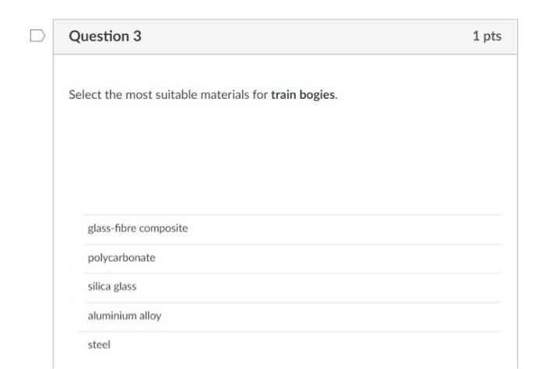
Task: Choose steel as the answer
Action: pyautogui.click(x=99, y=345)
